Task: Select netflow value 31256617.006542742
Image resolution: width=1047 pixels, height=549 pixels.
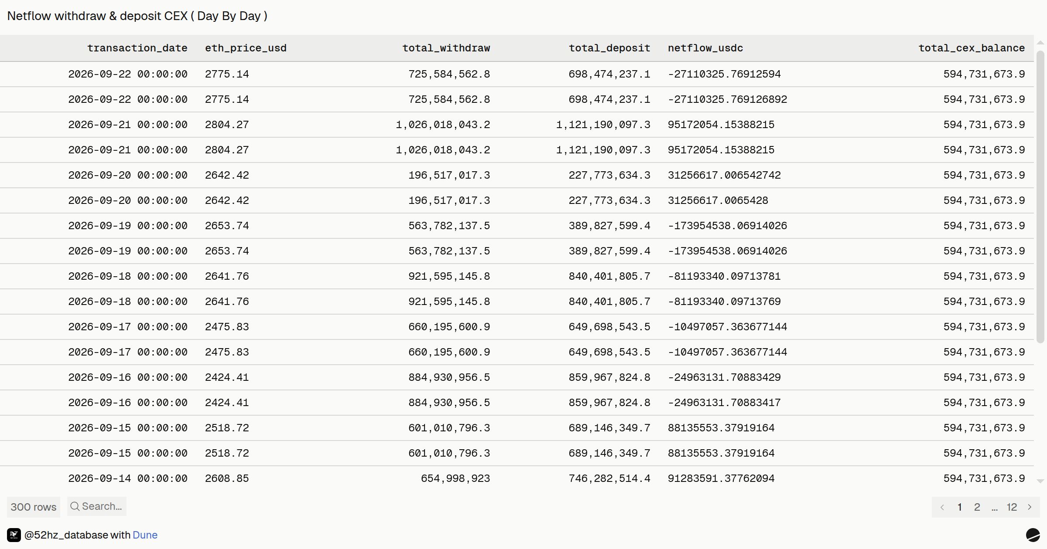Action: 724,175
